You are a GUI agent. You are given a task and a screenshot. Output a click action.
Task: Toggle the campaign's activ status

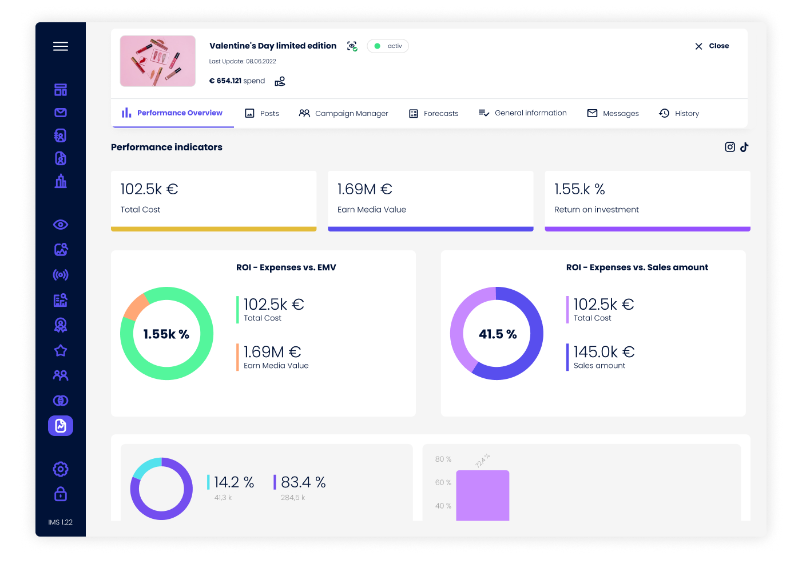[x=387, y=46]
